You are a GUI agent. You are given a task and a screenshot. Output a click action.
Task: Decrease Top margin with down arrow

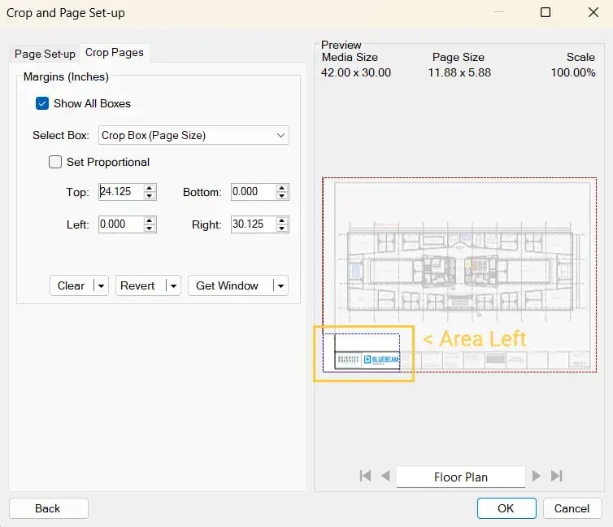[x=150, y=195]
